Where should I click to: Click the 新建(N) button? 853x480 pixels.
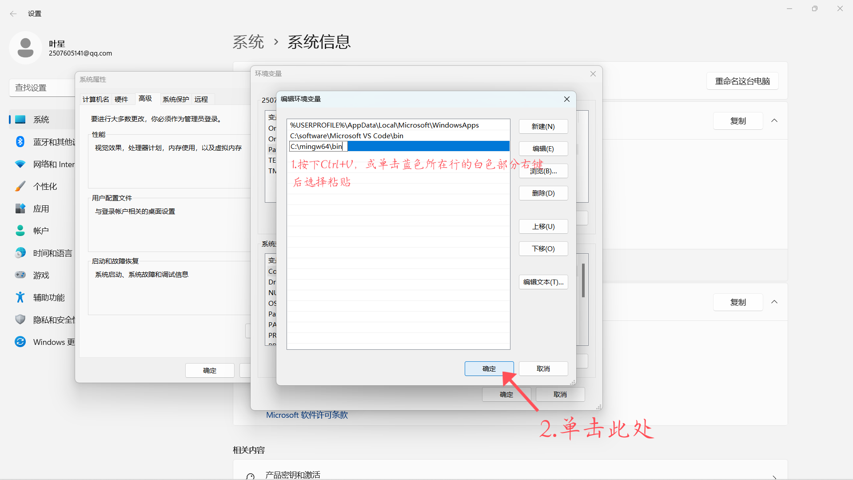[x=543, y=126]
